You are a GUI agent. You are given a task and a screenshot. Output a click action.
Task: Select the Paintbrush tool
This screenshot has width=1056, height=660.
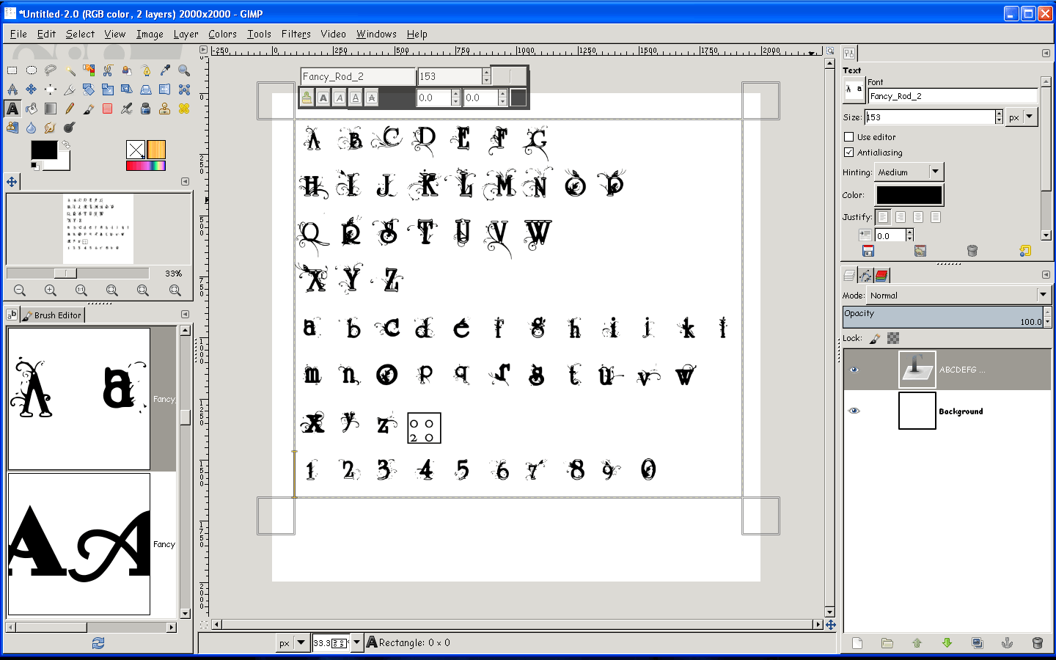[x=89, y=109]
